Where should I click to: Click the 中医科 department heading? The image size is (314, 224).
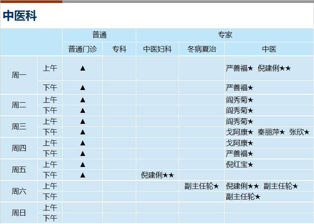point(20,16)
